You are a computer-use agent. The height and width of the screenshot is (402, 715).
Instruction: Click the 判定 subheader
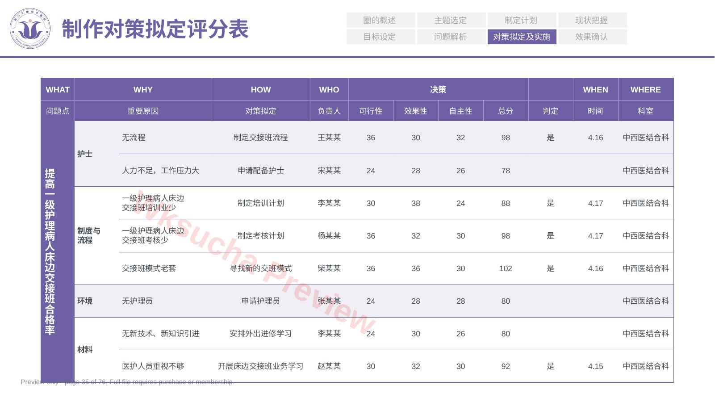[551, 111]
